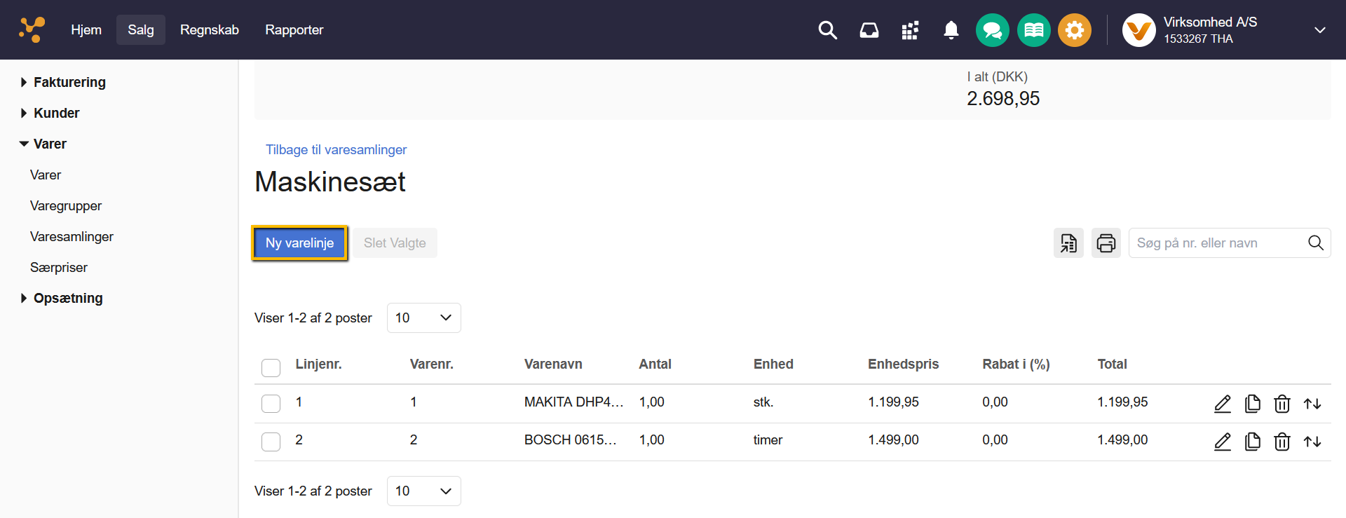Click the Ny varelinje button
Image resolution: width=1346 pixels, height=518 pixels.
tap(299, 243)
